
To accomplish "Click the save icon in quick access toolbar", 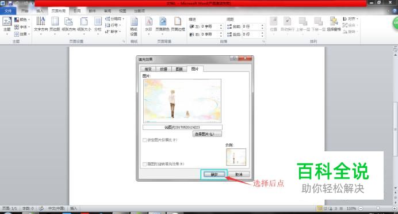I will [x=11, y=3].
